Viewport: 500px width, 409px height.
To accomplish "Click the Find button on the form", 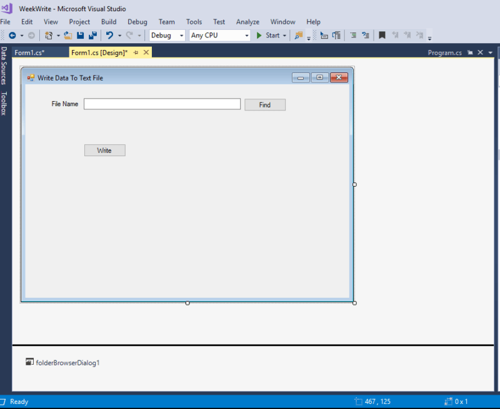I will 265,105.
